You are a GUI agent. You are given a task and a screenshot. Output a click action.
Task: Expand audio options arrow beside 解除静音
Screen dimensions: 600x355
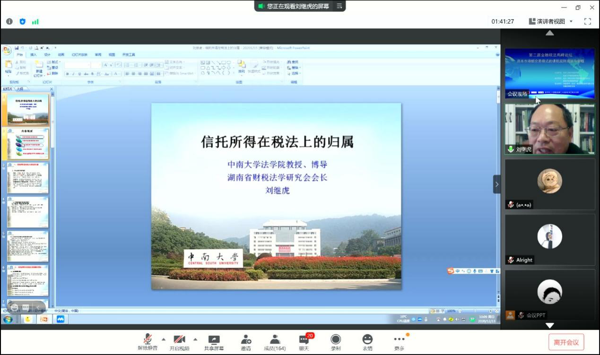click(x=164, y=339)
